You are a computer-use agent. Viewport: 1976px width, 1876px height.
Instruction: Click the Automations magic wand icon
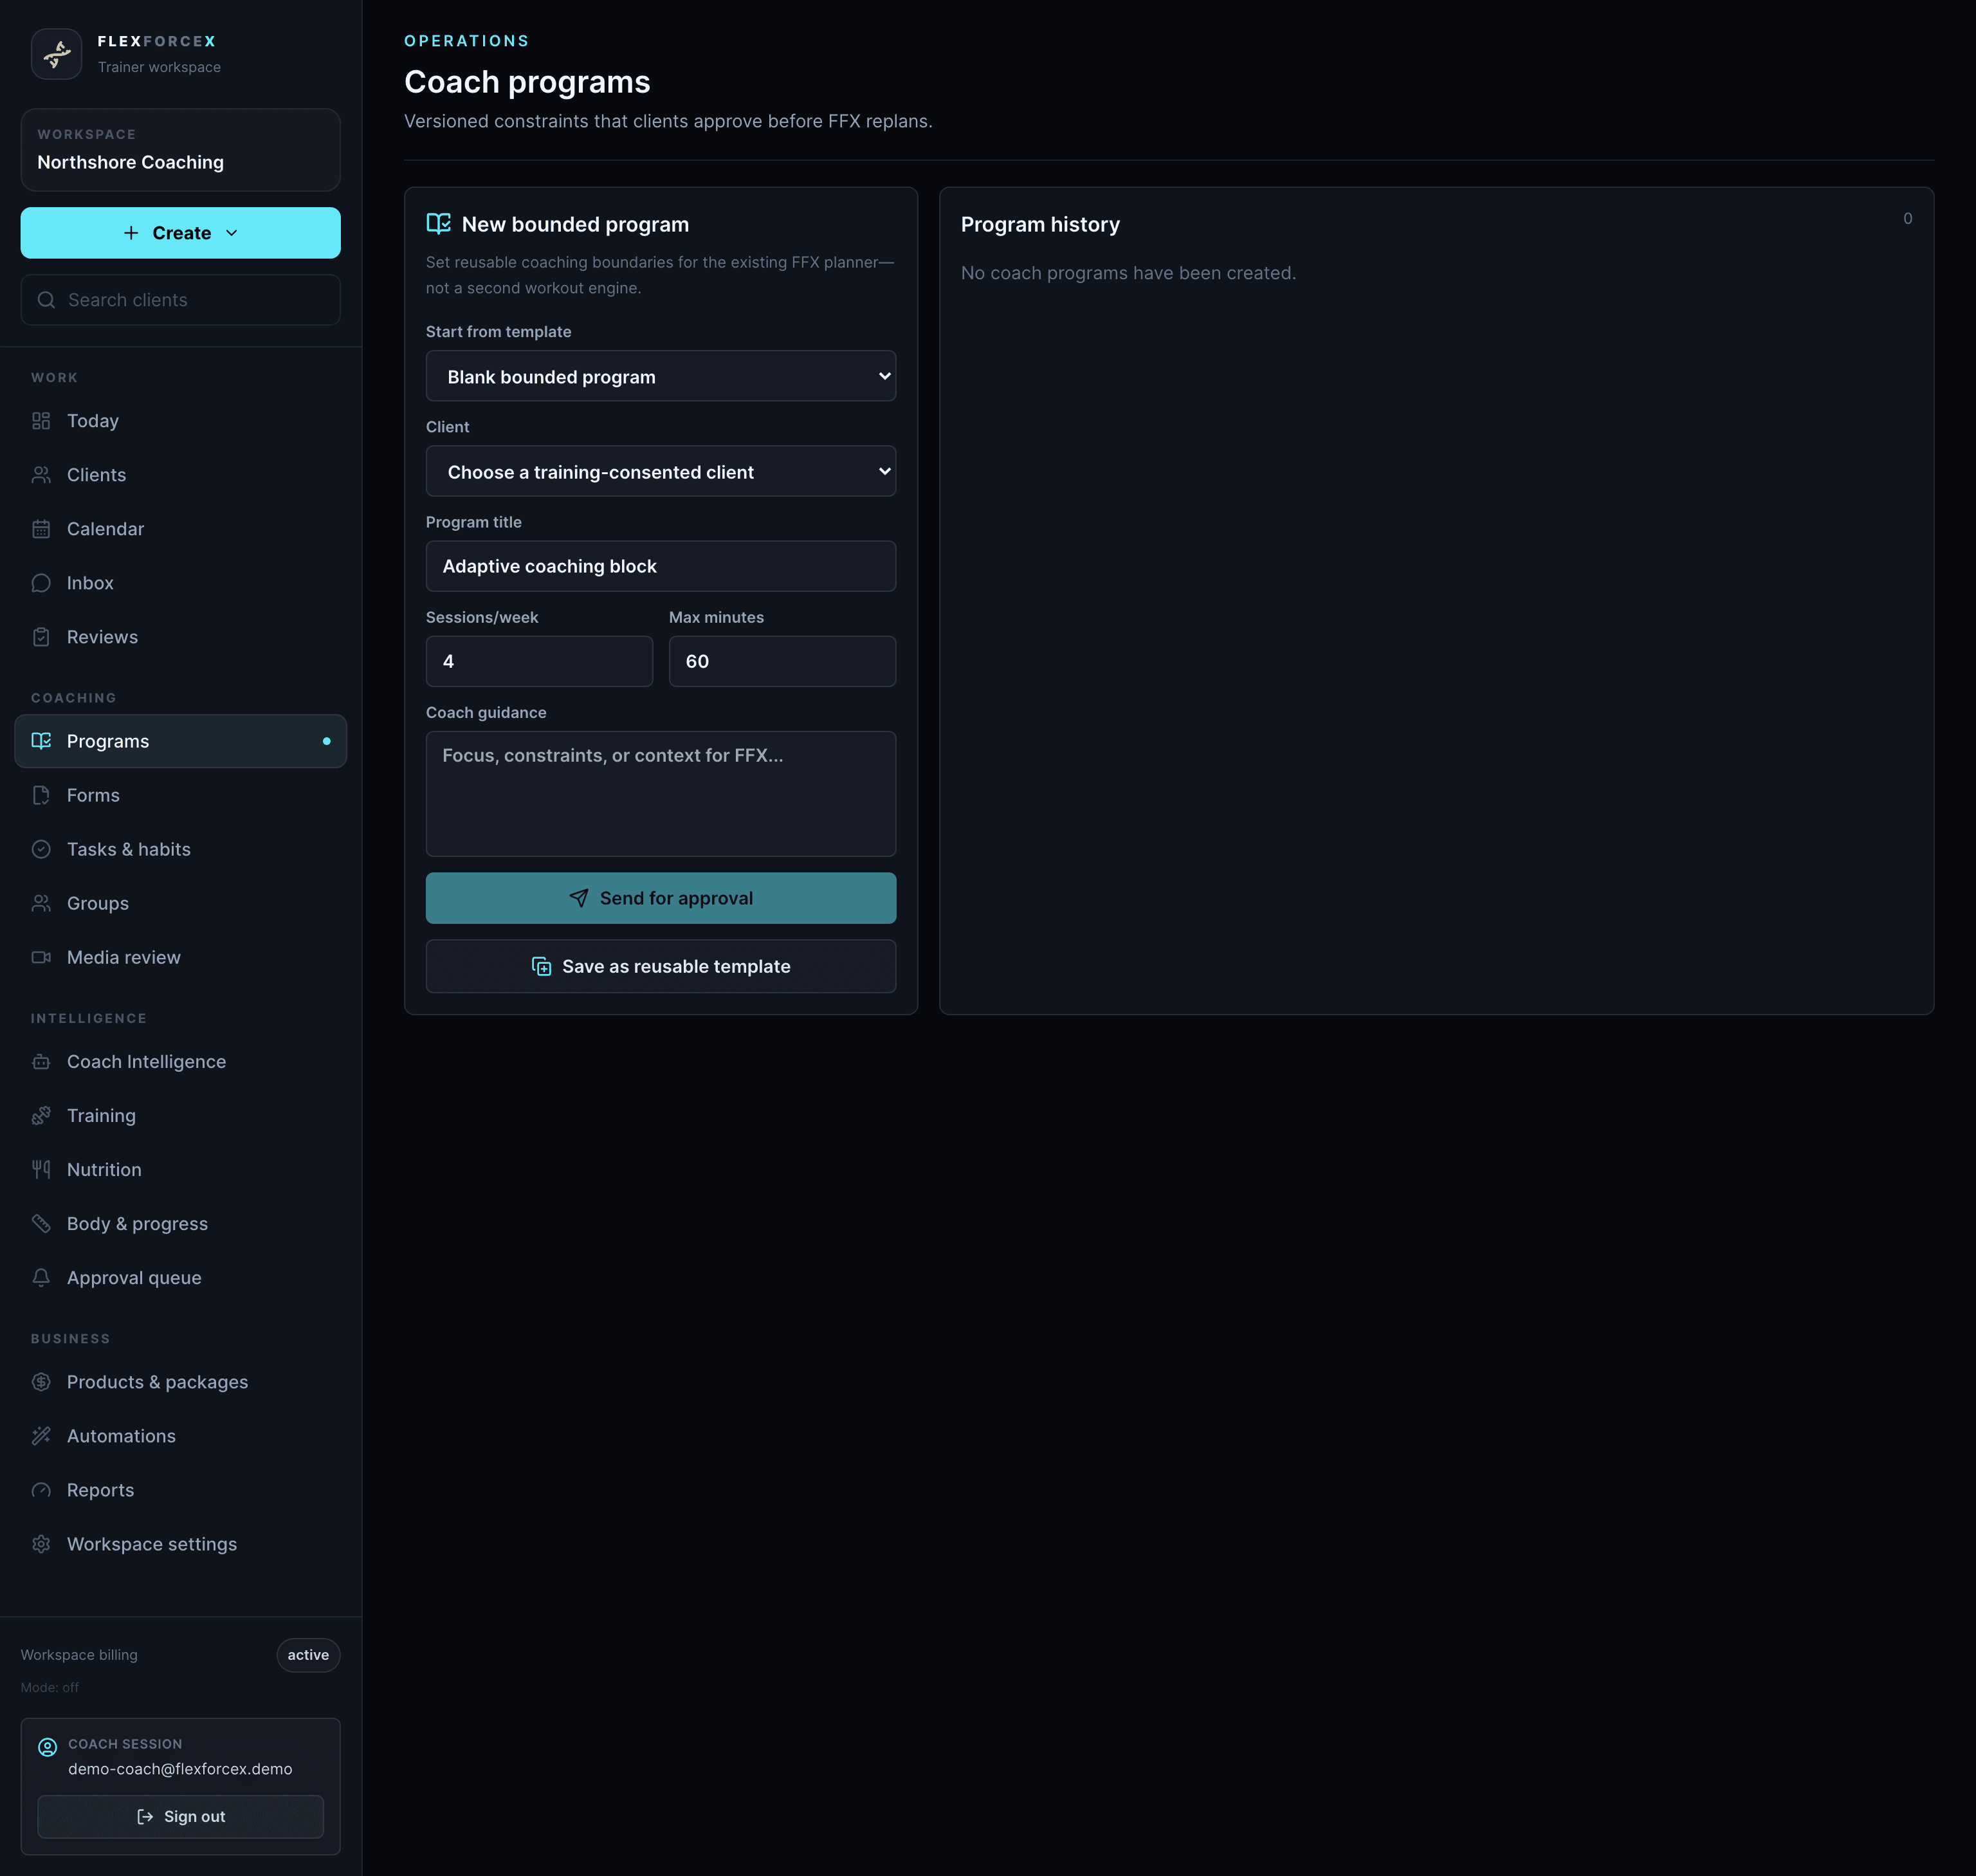41,1436
